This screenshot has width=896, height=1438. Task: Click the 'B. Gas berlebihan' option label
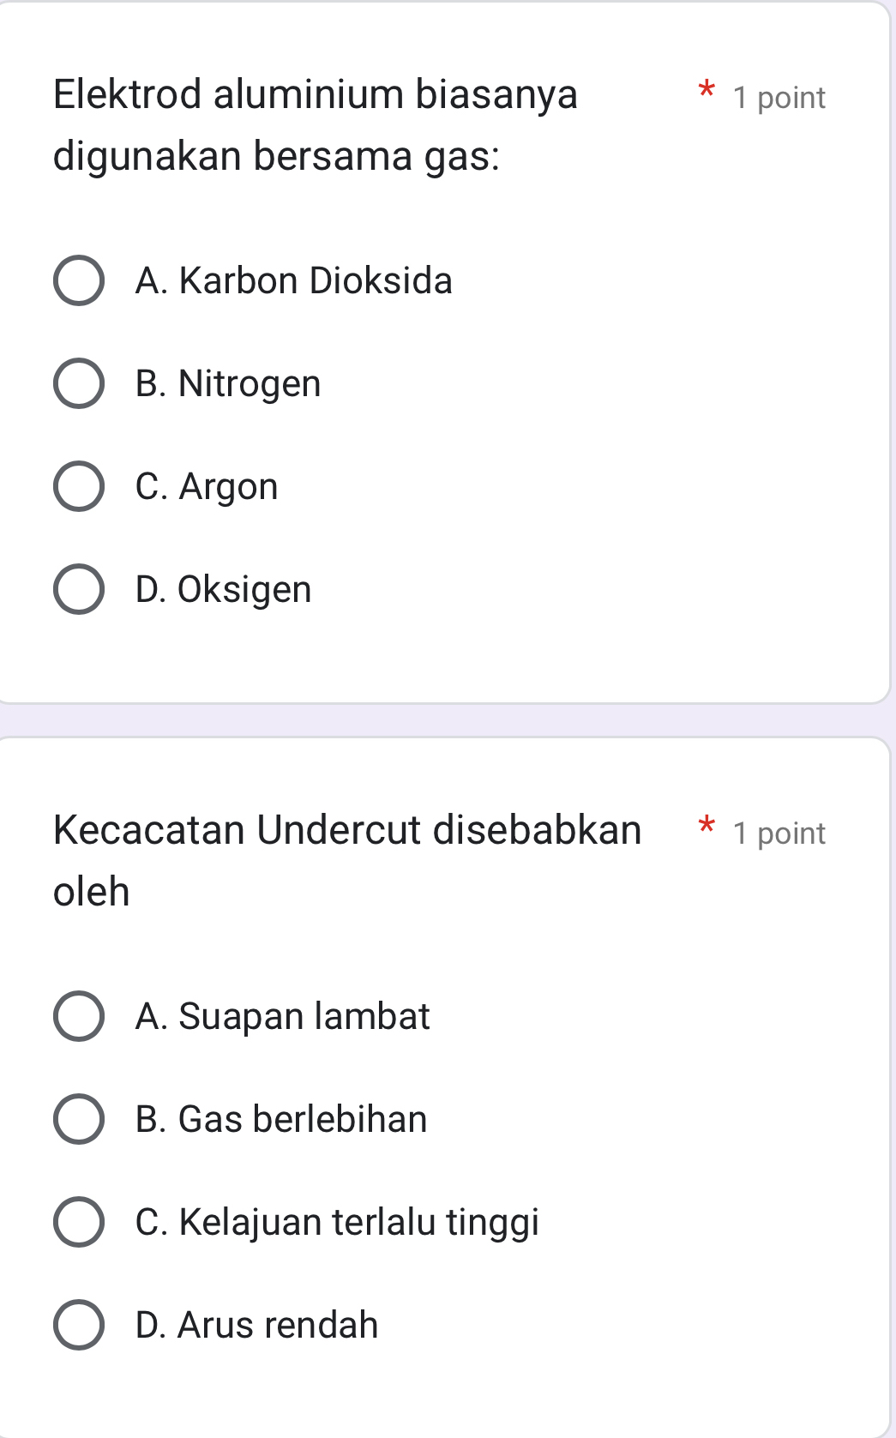pyautogui.click(x=281, y=1119)
